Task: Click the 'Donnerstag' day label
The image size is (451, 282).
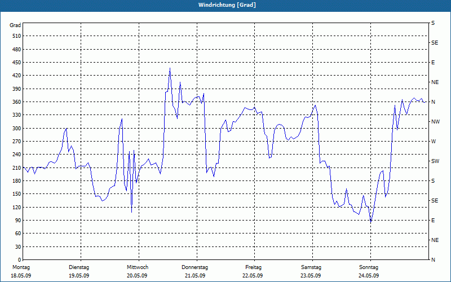Action: point(194,267)
